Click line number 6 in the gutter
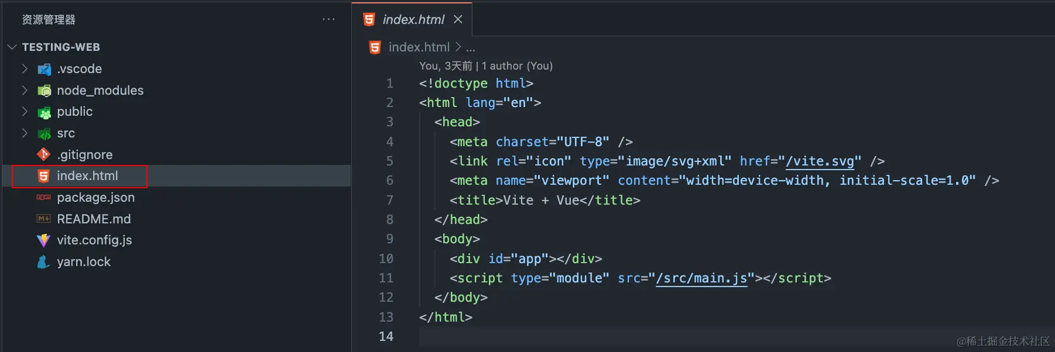Image resolution: width=1055 pixels, height=352 pixels. [x=390, y=181]
